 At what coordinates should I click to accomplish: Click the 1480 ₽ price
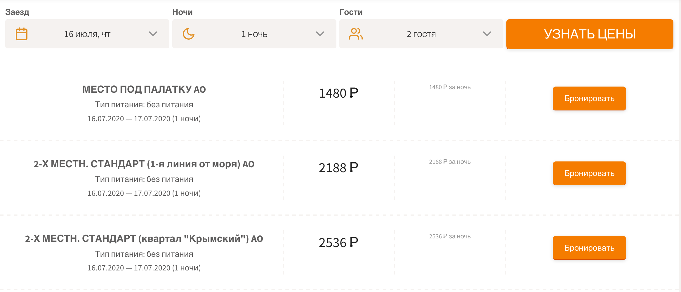point(338,93)
